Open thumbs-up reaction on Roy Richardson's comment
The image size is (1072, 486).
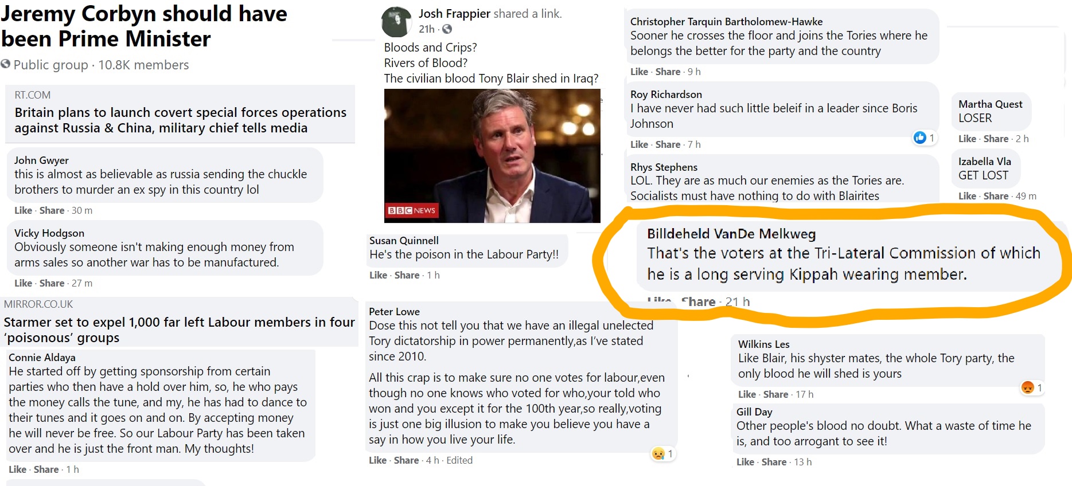tap(920, 138)
